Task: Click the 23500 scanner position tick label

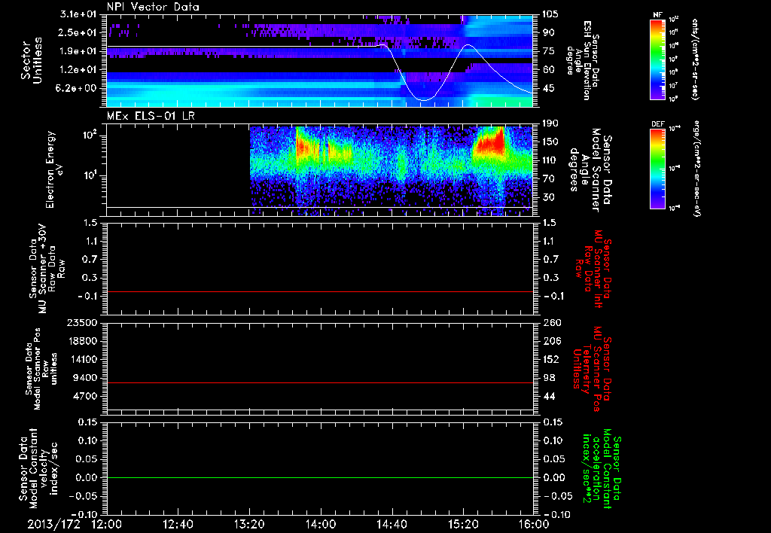Action: click(x=81, y=322)
